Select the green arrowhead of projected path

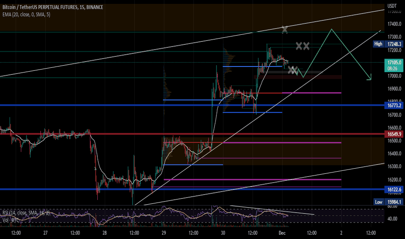pos(369,77)
